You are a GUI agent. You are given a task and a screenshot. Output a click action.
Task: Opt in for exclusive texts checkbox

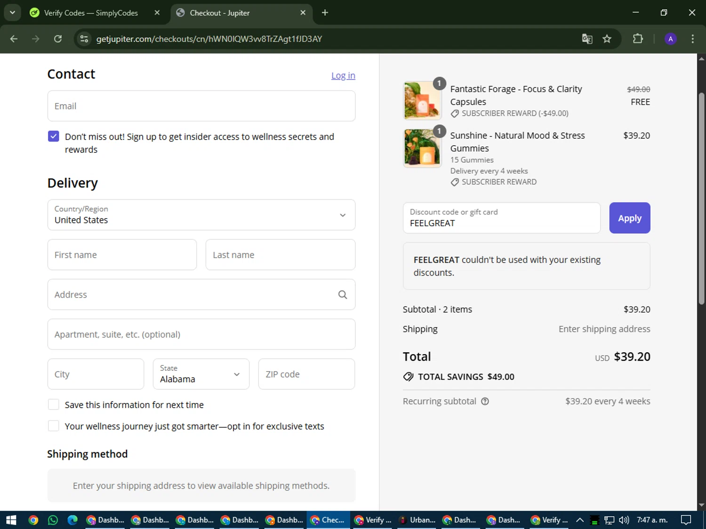(54, 426)
